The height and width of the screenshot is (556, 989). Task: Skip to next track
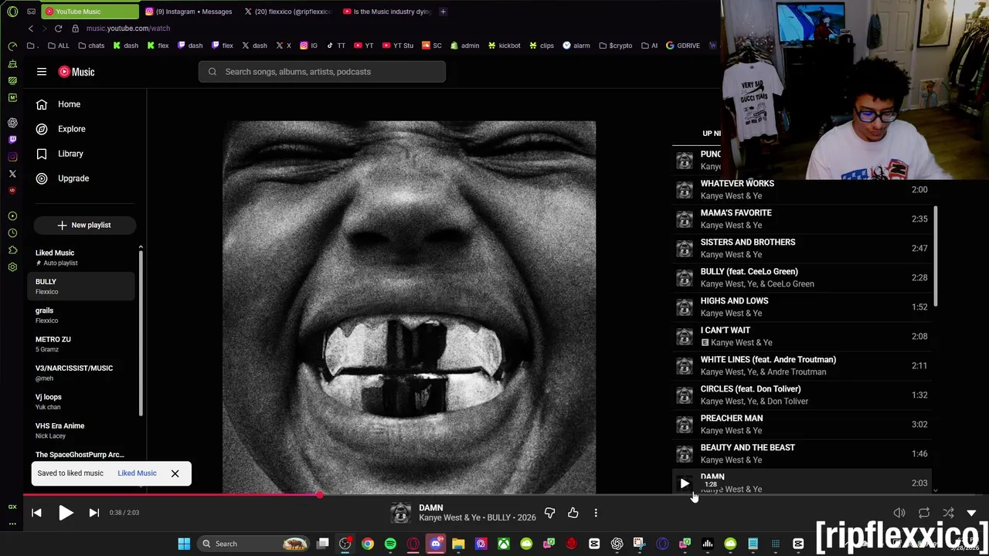point(94,513)
